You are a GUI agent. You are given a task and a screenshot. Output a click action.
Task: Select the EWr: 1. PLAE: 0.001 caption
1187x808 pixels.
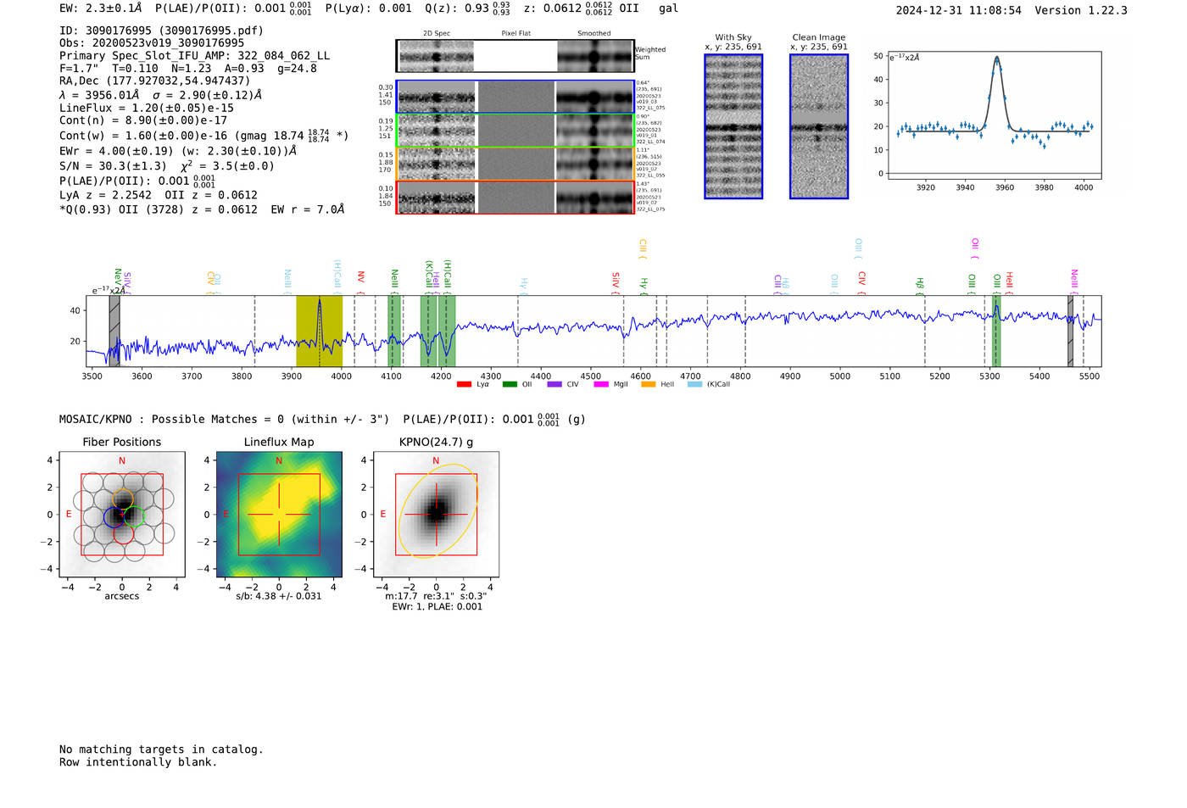point(437,606)
